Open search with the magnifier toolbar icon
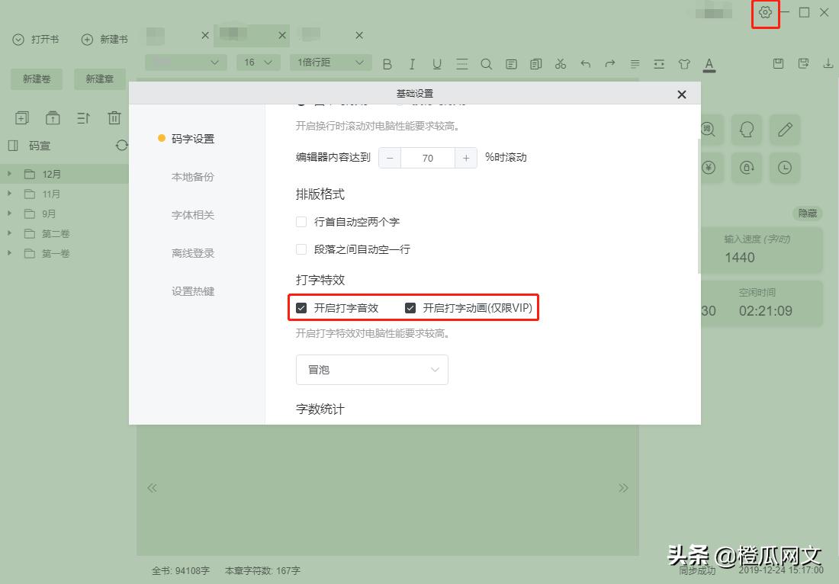The width and height of the screenshot is (839, 584). coord(487,63)
